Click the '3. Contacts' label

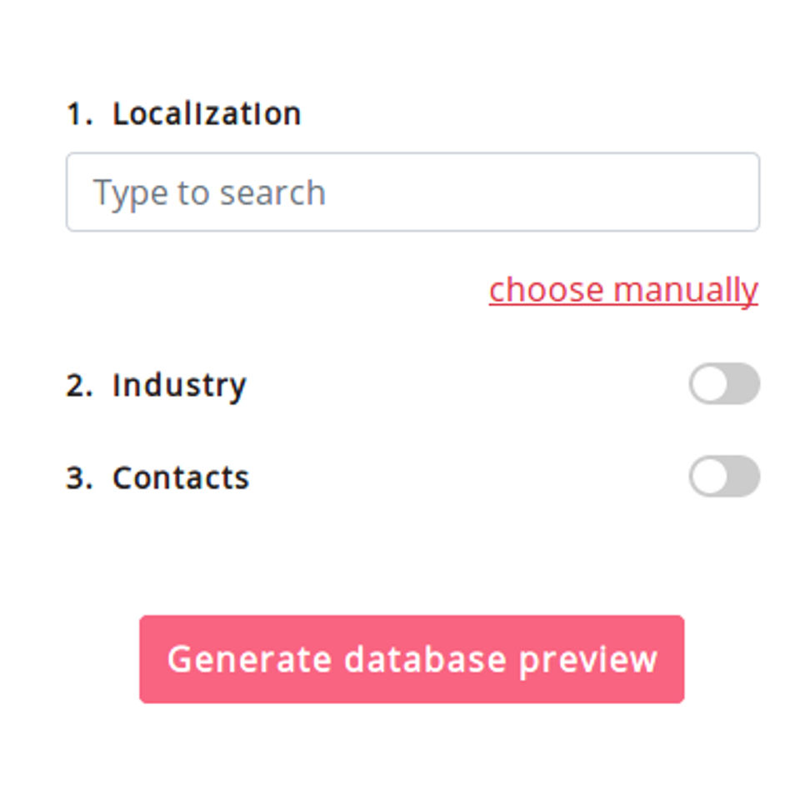tap(158, 477)
